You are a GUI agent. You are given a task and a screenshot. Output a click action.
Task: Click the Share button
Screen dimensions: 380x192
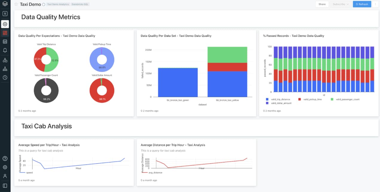(x=322, y=4)
